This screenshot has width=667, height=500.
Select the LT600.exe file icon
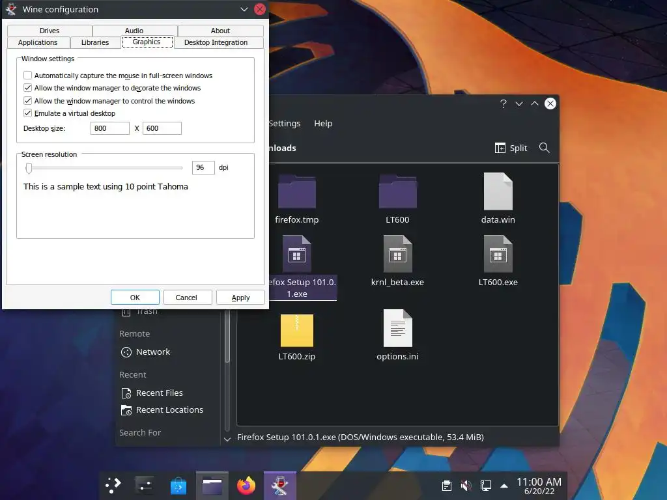(498, 254)
